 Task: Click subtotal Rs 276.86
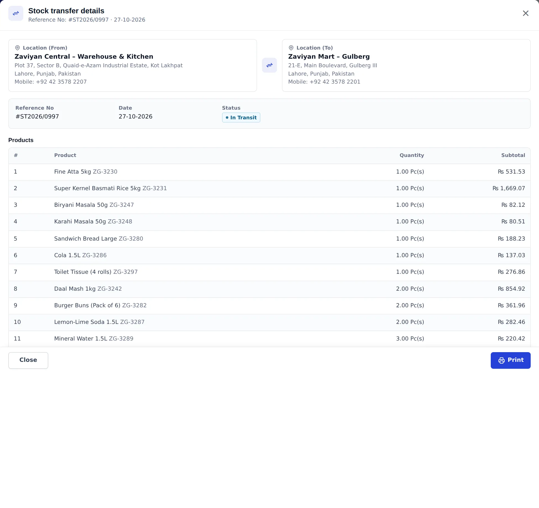click(511, 272)
